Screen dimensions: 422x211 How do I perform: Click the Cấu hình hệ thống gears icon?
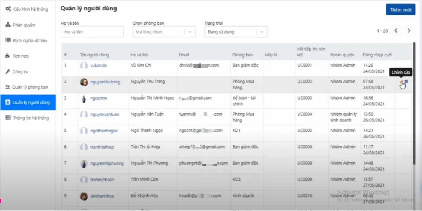click(8, 9)
